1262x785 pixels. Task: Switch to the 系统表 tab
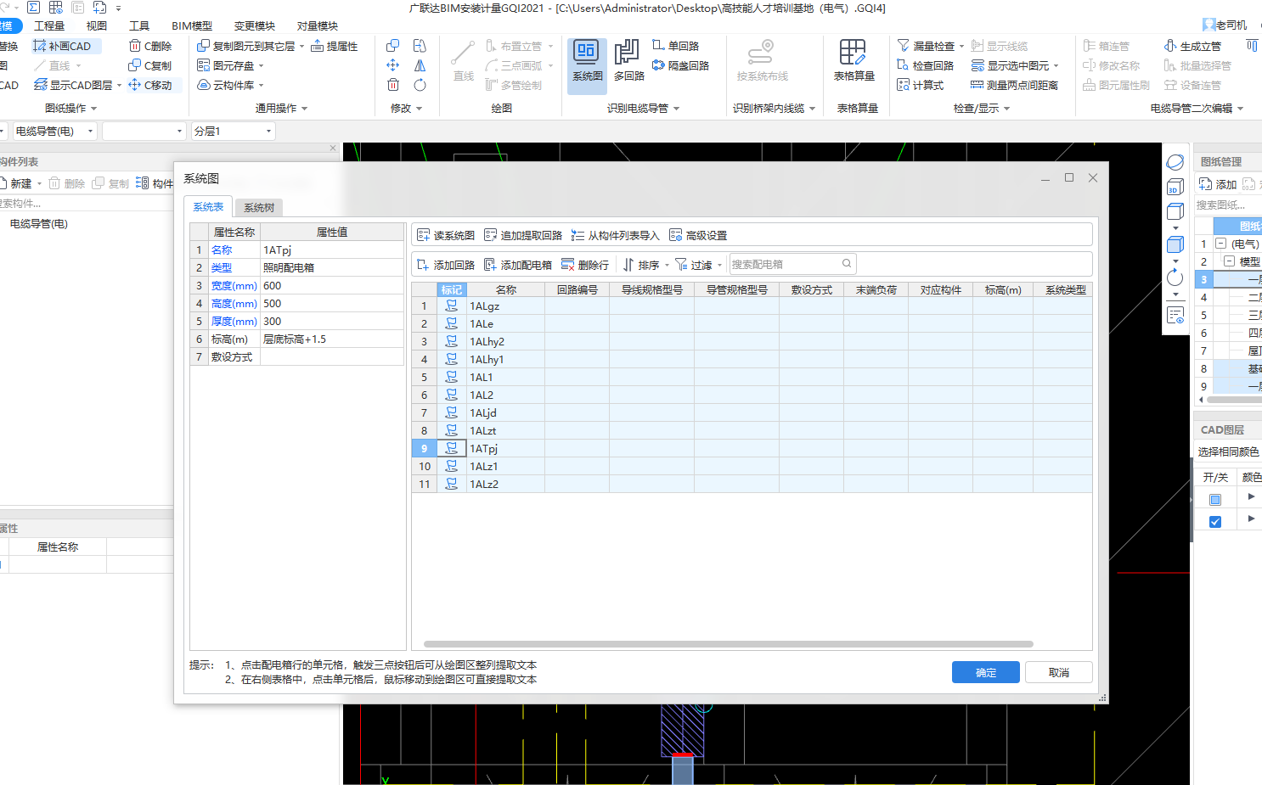click(x=208, y=207)
